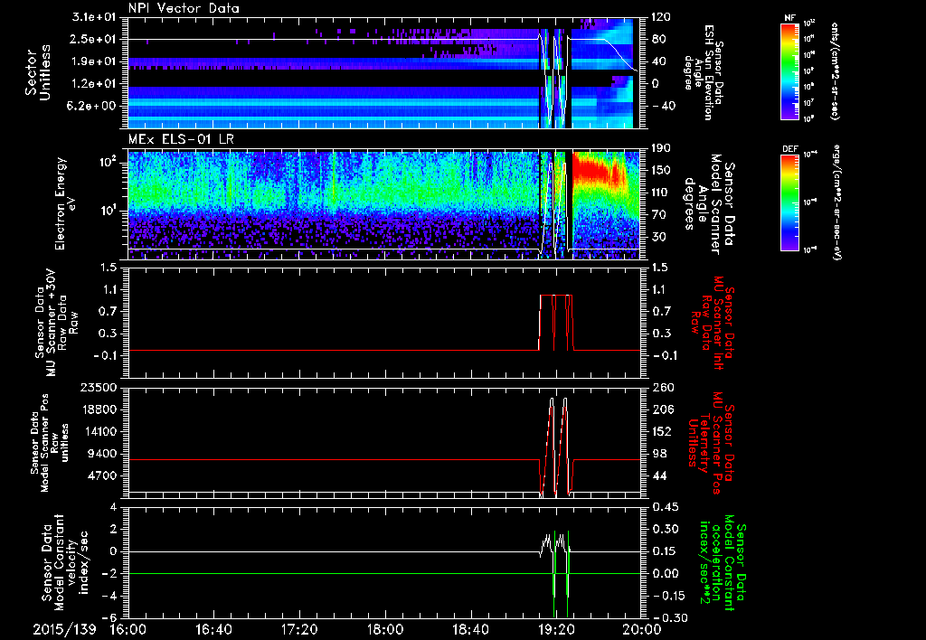Select the 'Model Scanner Pos Raw unitless' title

tap(49, 443)
